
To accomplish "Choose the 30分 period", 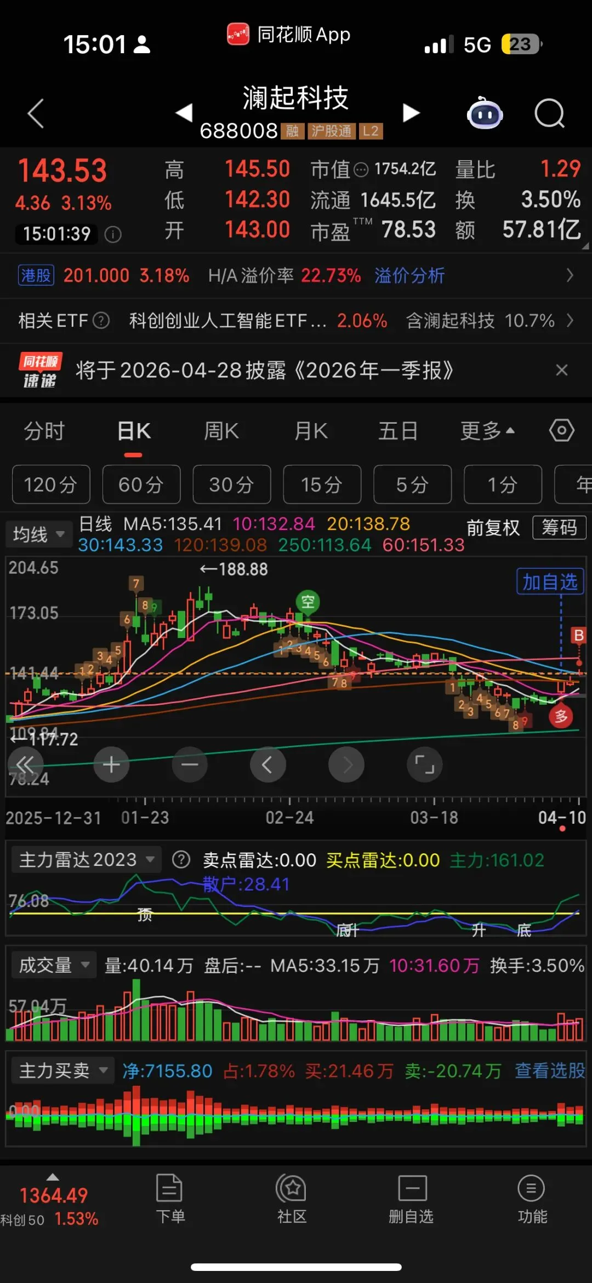I will click(x=232, y=484).
